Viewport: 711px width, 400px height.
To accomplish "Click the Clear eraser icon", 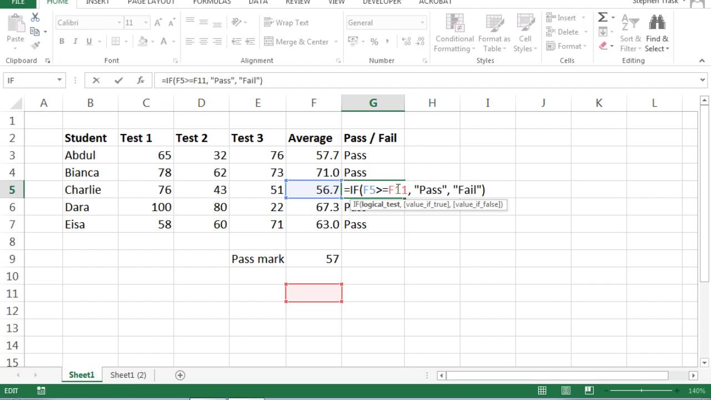I will (x=603, y=46).
